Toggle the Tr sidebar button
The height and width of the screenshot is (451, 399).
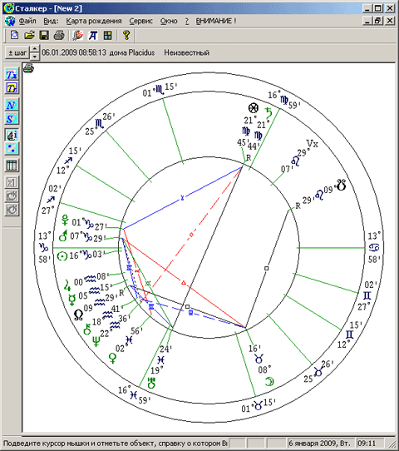12,88
